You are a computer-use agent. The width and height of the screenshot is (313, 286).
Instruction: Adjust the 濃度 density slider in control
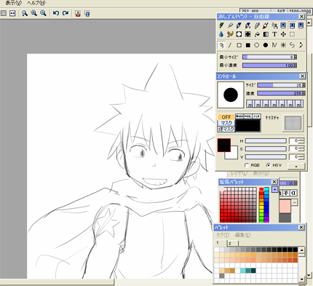pyautogui.click(x=280, y=93)
